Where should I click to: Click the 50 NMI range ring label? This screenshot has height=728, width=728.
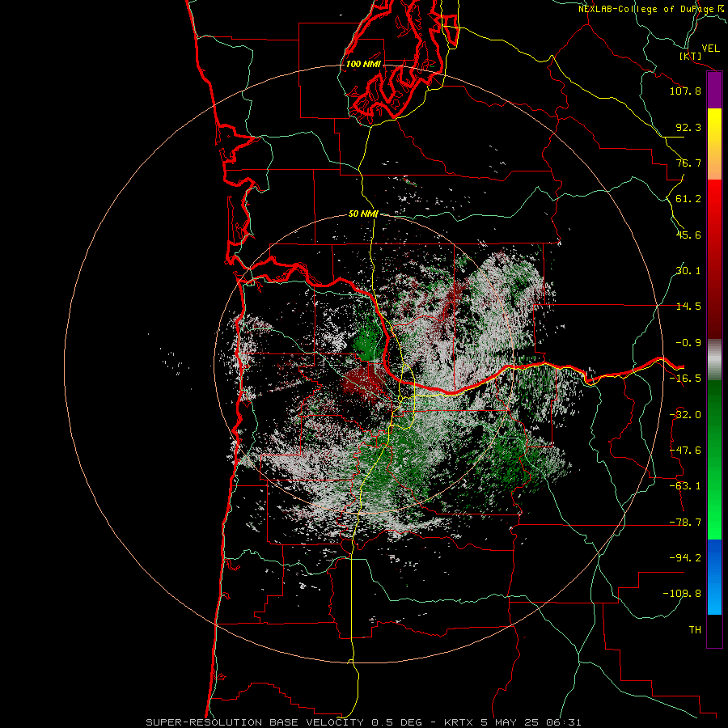coord(363,214)
